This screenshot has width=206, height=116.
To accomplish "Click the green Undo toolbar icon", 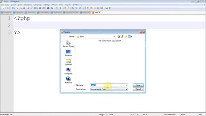I will [x=40, y=8].
